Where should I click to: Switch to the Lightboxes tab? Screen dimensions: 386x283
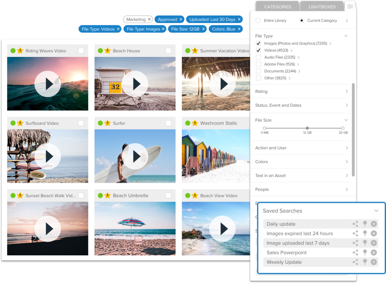pos(322,7)
